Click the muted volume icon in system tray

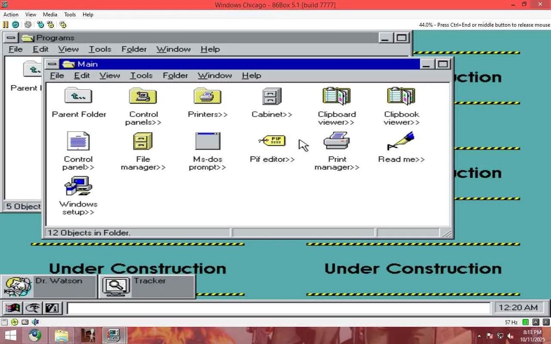click(x=510, y=336)
